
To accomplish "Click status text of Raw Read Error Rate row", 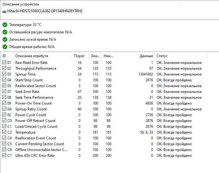I will 179,63.
